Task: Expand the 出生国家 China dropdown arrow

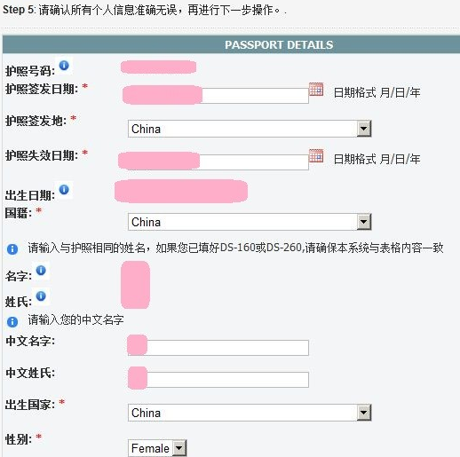Action: click(364, 413)
